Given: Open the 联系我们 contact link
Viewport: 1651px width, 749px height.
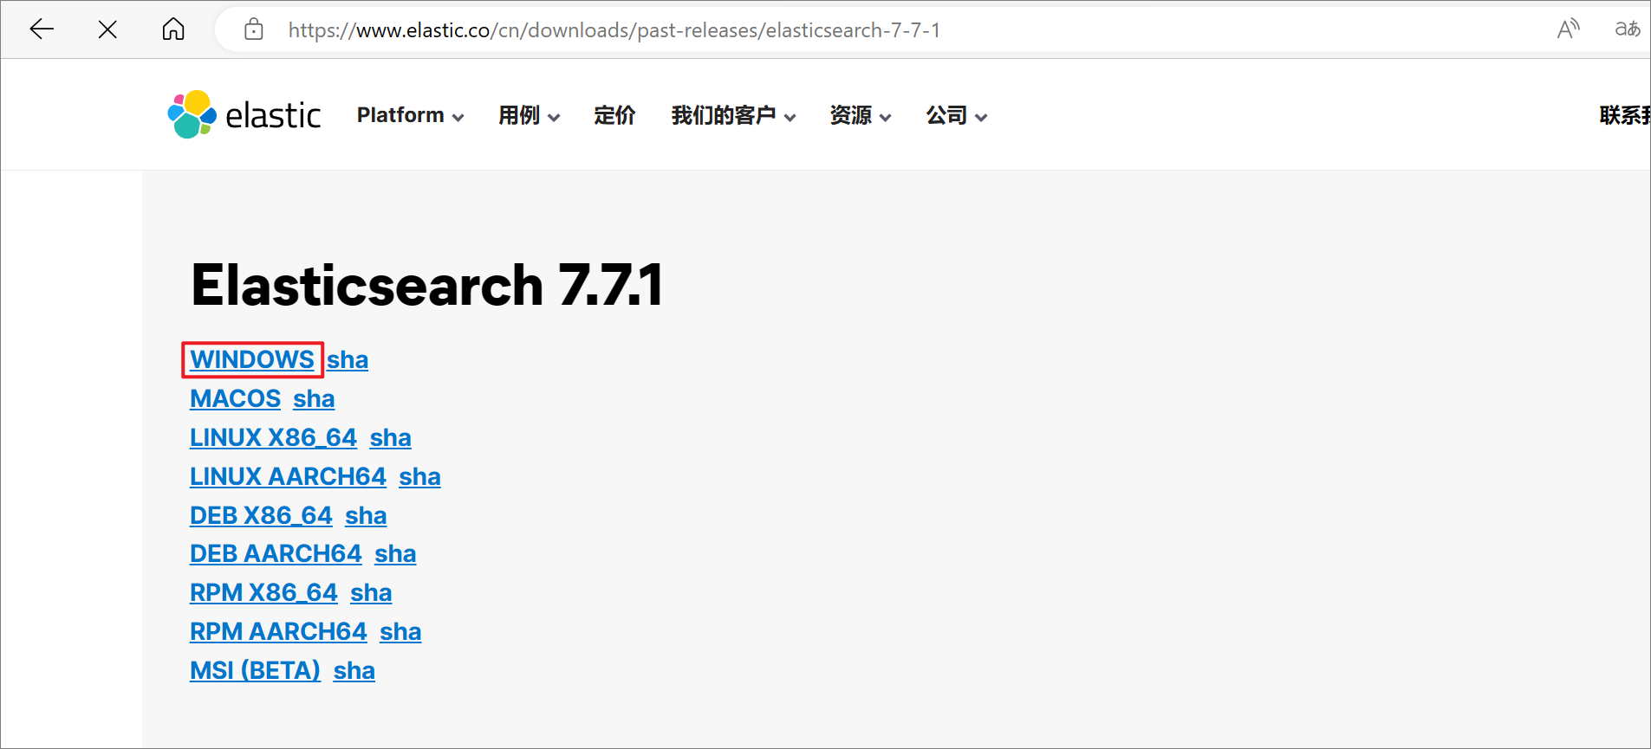Looking at the screenshot, I should (x=1625, y=115).
